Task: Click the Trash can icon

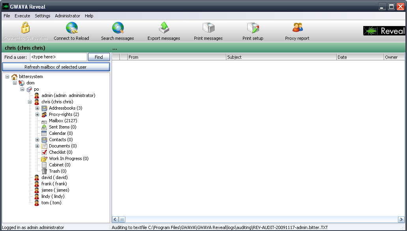Action: [44, 171]
